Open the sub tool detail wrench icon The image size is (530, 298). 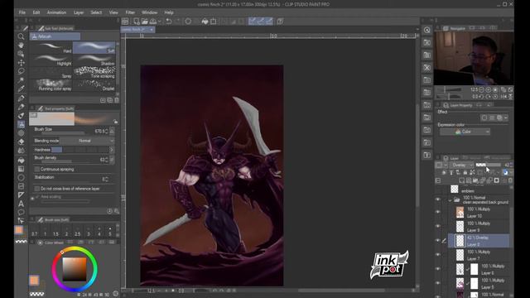[117, 211]
